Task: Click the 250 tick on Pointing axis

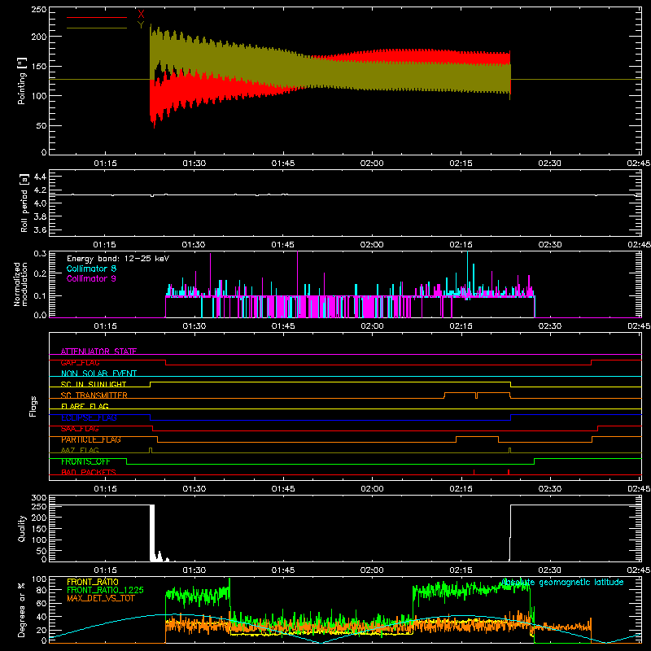Action: click(x=39, y=10)
